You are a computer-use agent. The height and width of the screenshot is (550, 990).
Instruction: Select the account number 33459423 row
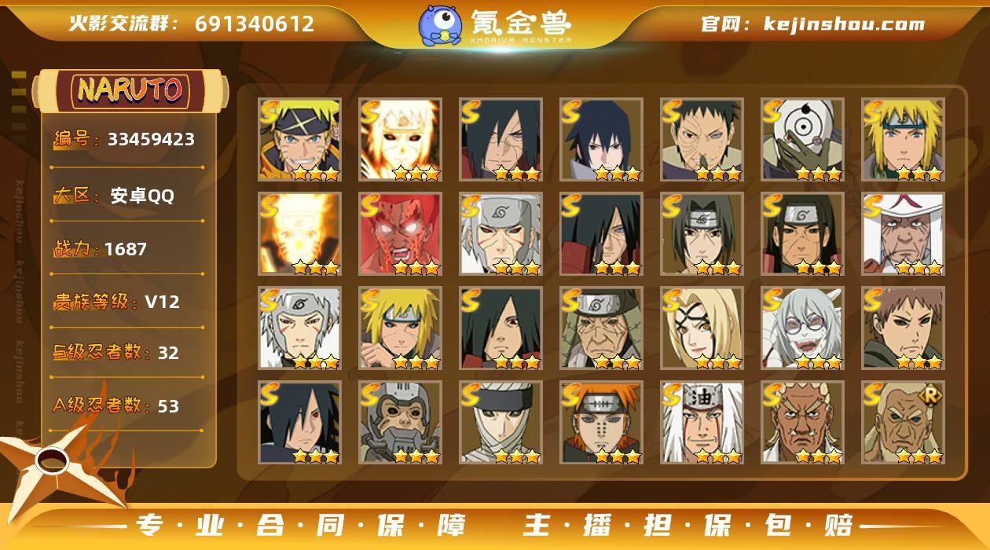[x=127, y=140]
